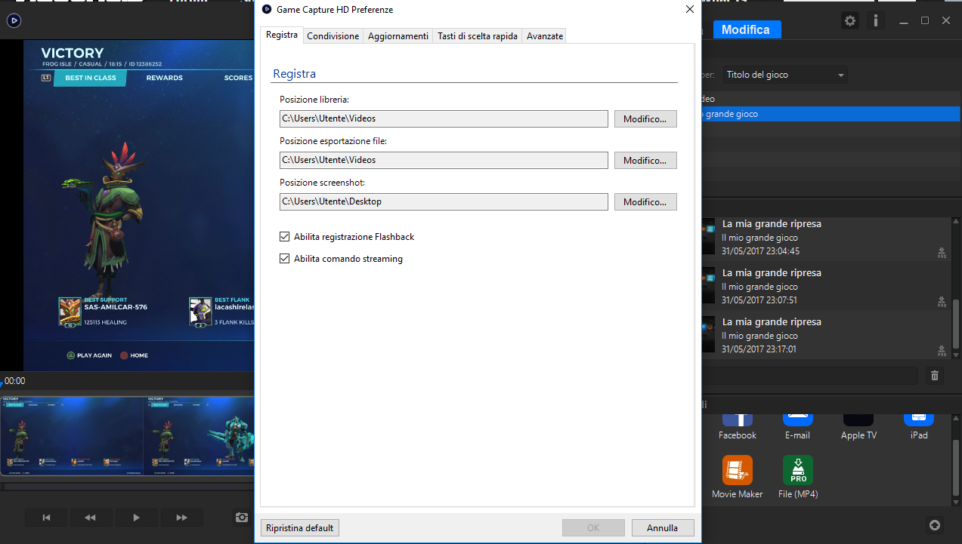Click the recordings list scrollbar
This screenshot has width=962, height=544.
click(956, 324)
